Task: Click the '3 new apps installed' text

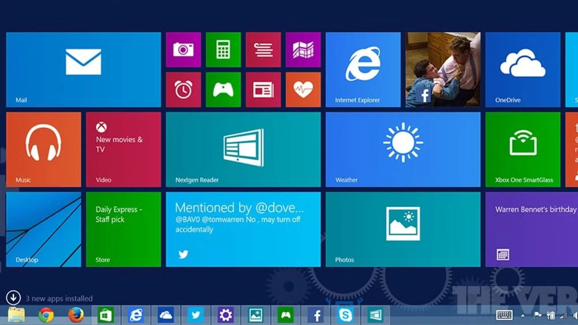Action: 59,298
